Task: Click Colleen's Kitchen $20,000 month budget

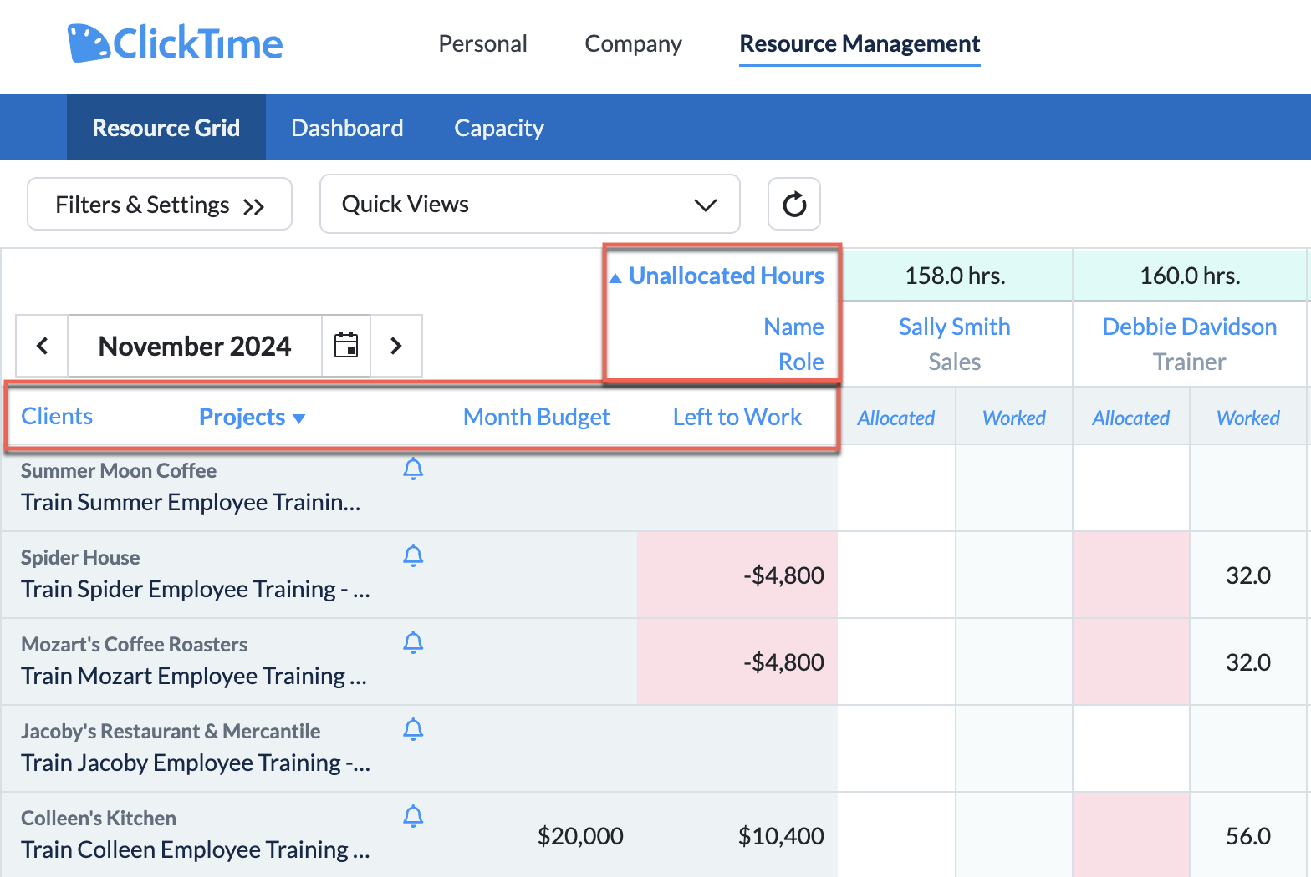Action: [x=580, y=835]
